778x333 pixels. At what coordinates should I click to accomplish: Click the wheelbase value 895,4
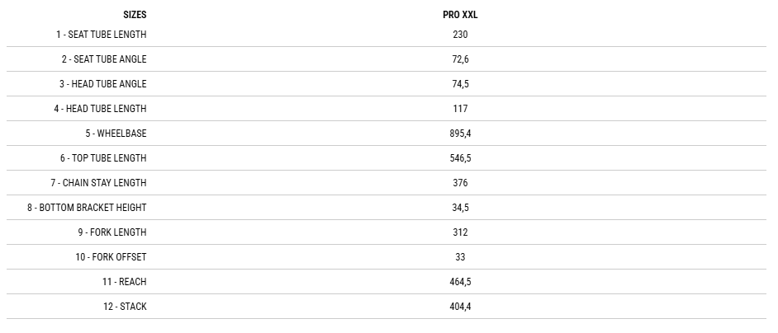[460, 134]
